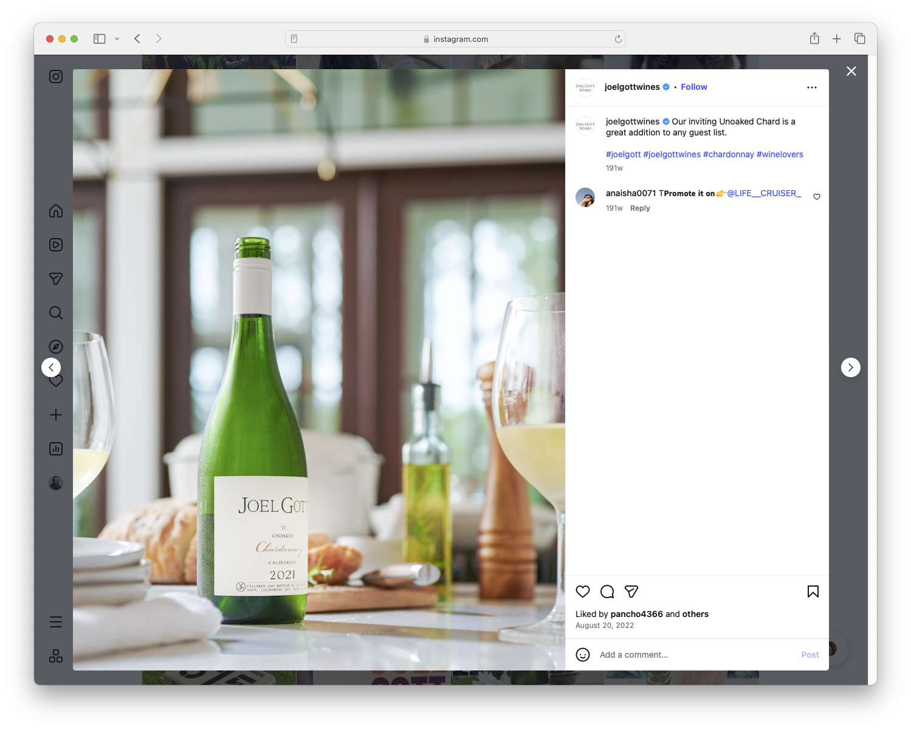Open Instagram home logo in sidebar
This screenshot has height=730, width=911.
tap(56, 77)
